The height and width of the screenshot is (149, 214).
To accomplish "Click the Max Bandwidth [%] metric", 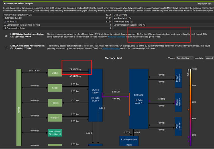I will coord(123,18).
